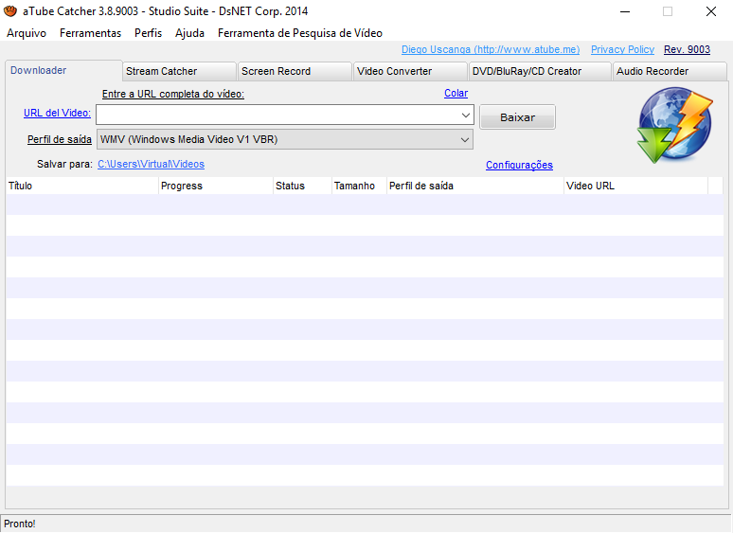
Task: Open the Ajuda menu
Action: (189, 33)
